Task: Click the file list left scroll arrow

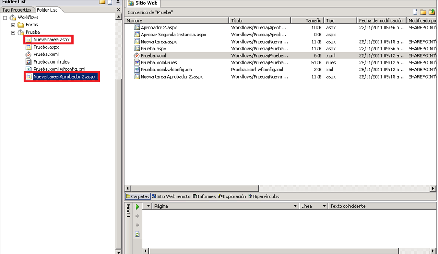Action: coord(128,188)
